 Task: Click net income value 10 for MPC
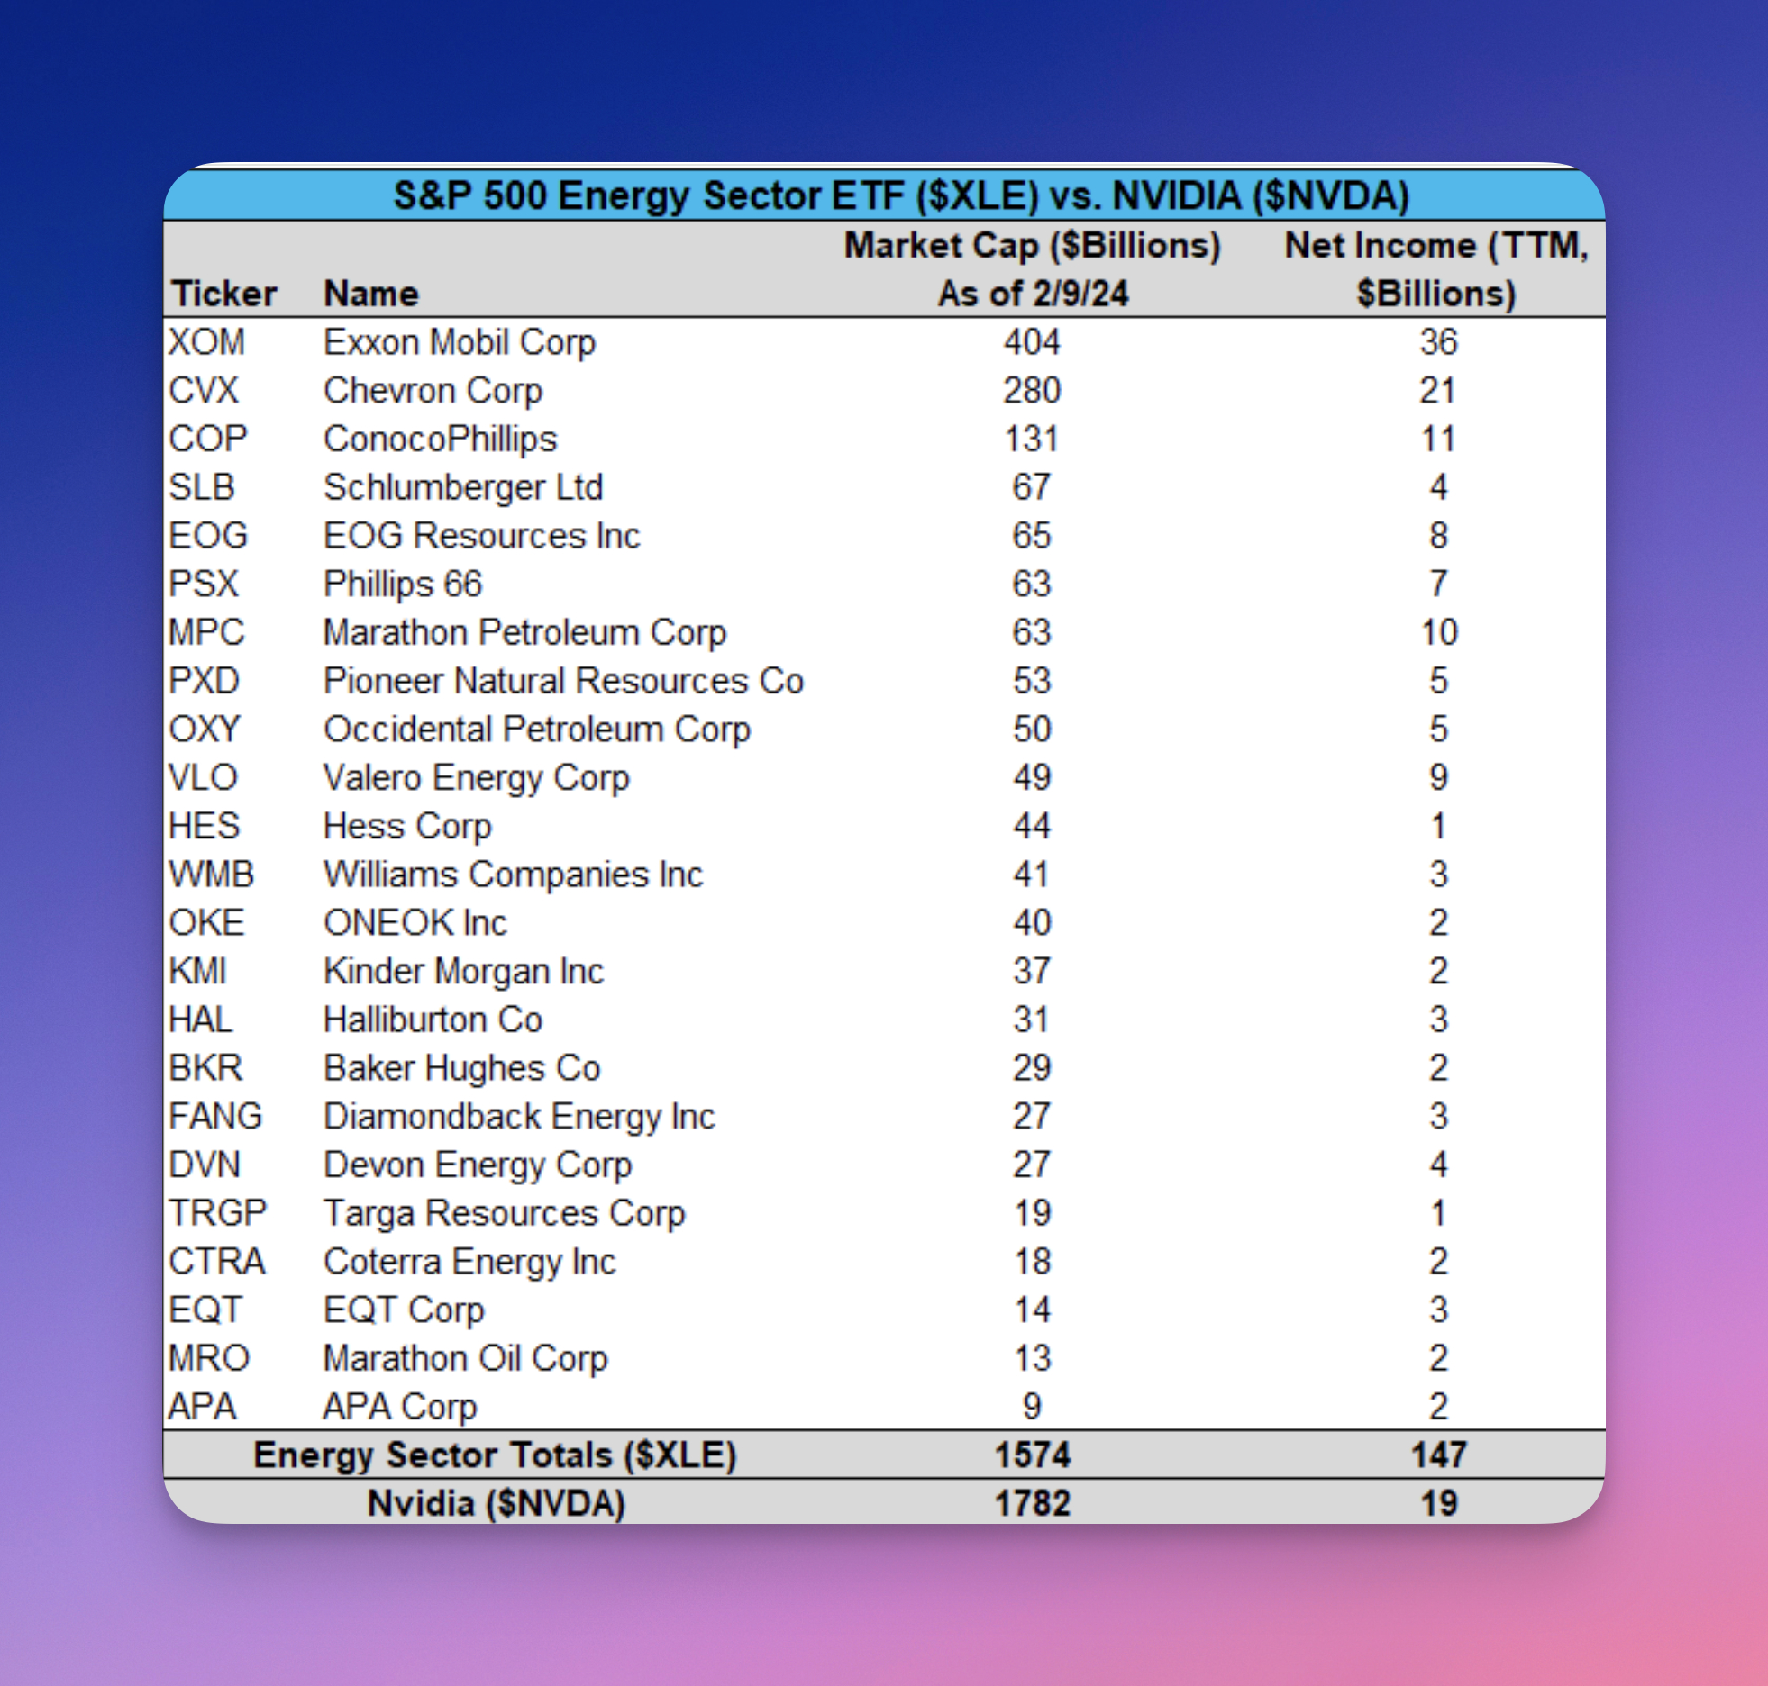pos(1439,633)
